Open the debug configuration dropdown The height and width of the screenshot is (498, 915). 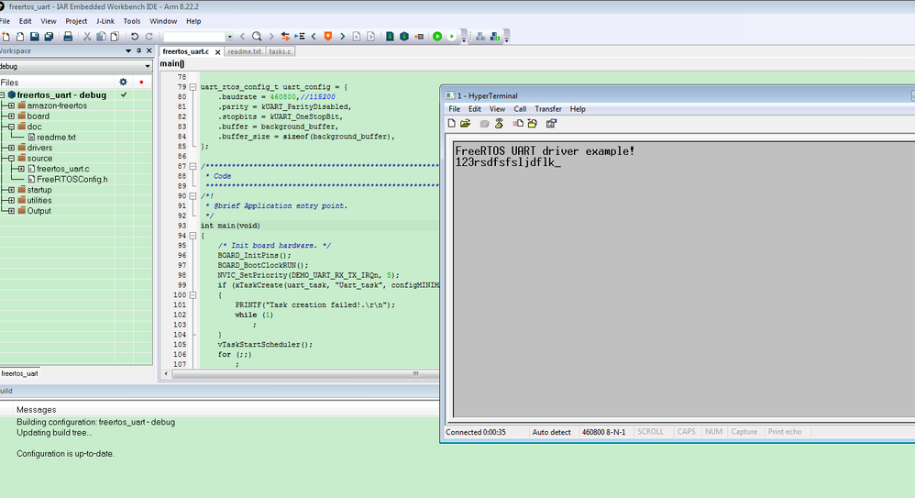tap(147, 67)
